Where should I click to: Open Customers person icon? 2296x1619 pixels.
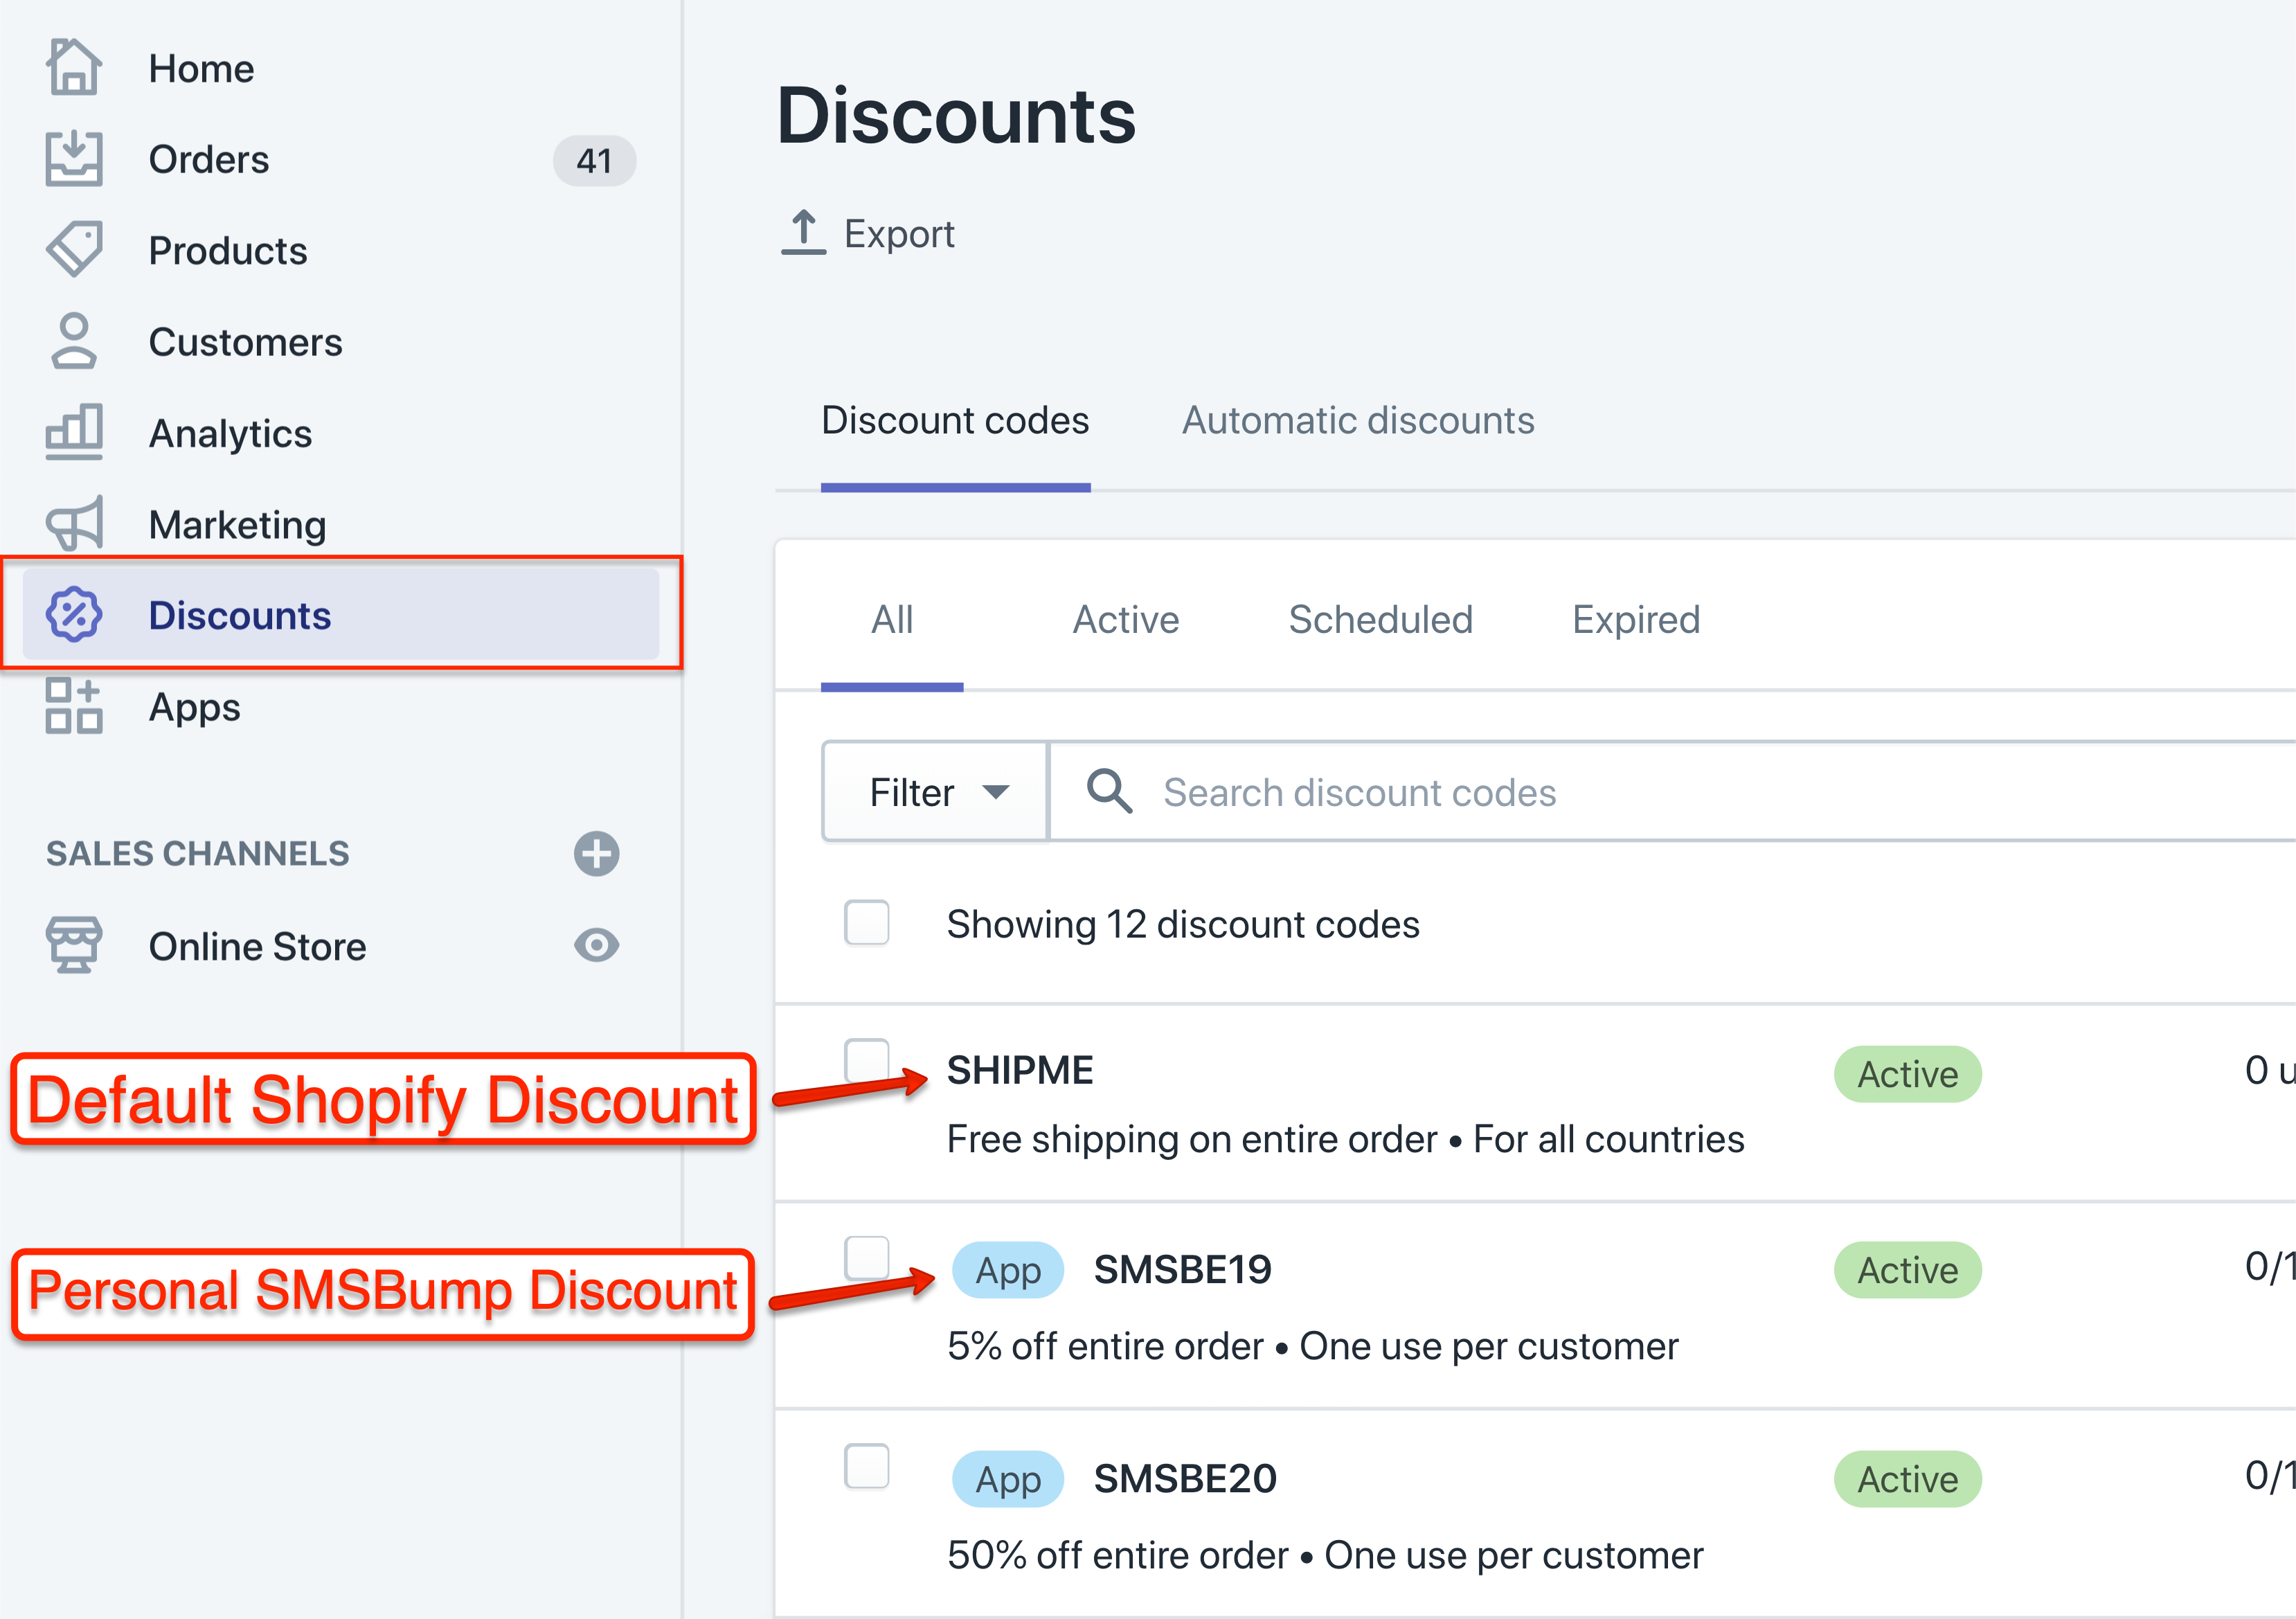(74, 341)
